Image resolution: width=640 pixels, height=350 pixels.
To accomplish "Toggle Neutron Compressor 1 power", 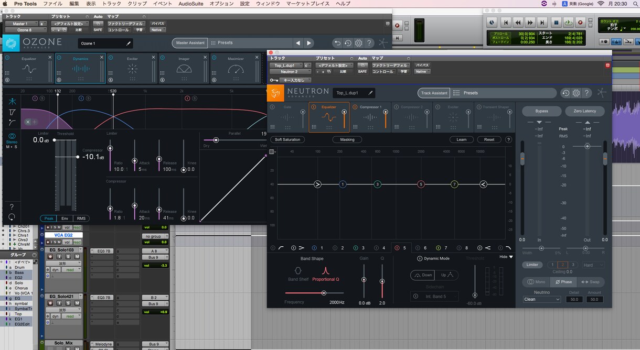I will (x=355, y=107).
